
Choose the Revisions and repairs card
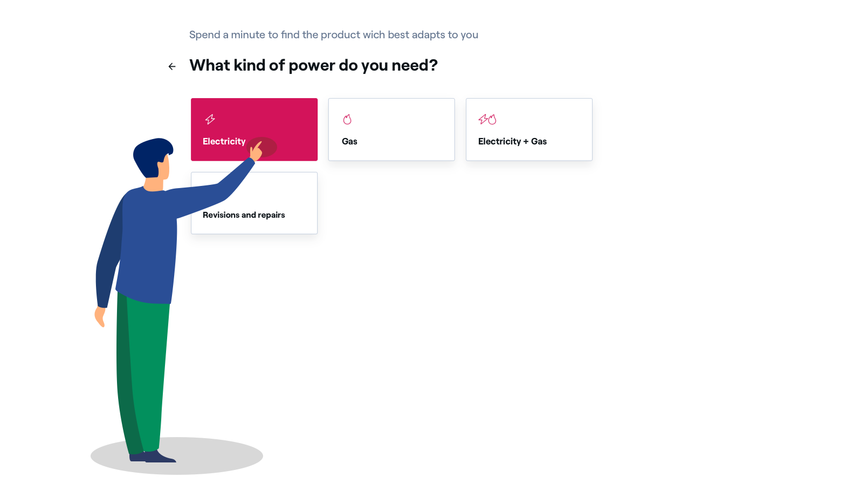[x=254, y=203]
